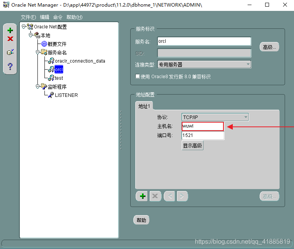This screenshot has height=249, width=294.
Task: Click the 端口号 field containing 1521
Action: click(203, 135)
